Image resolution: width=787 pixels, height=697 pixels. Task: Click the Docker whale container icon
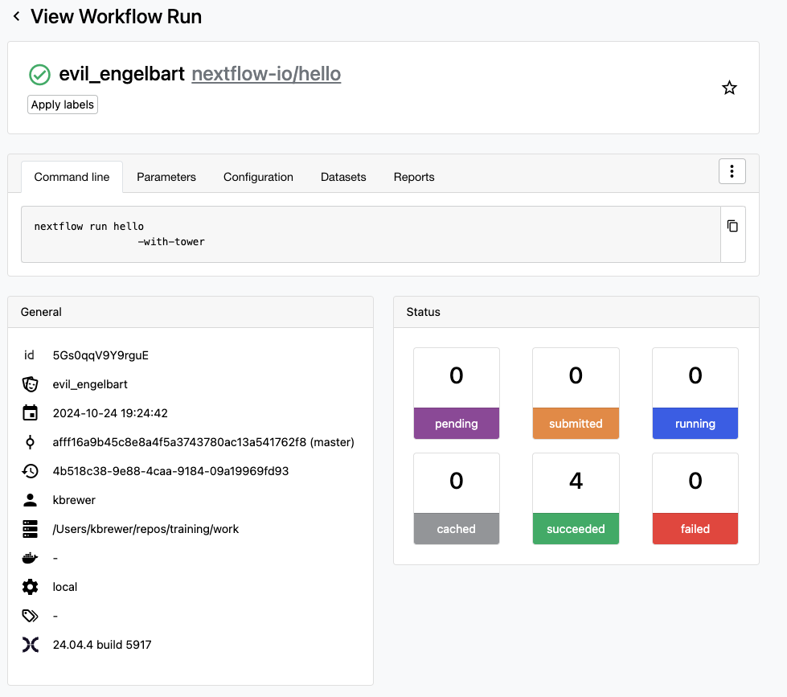[x=31, y=558]
